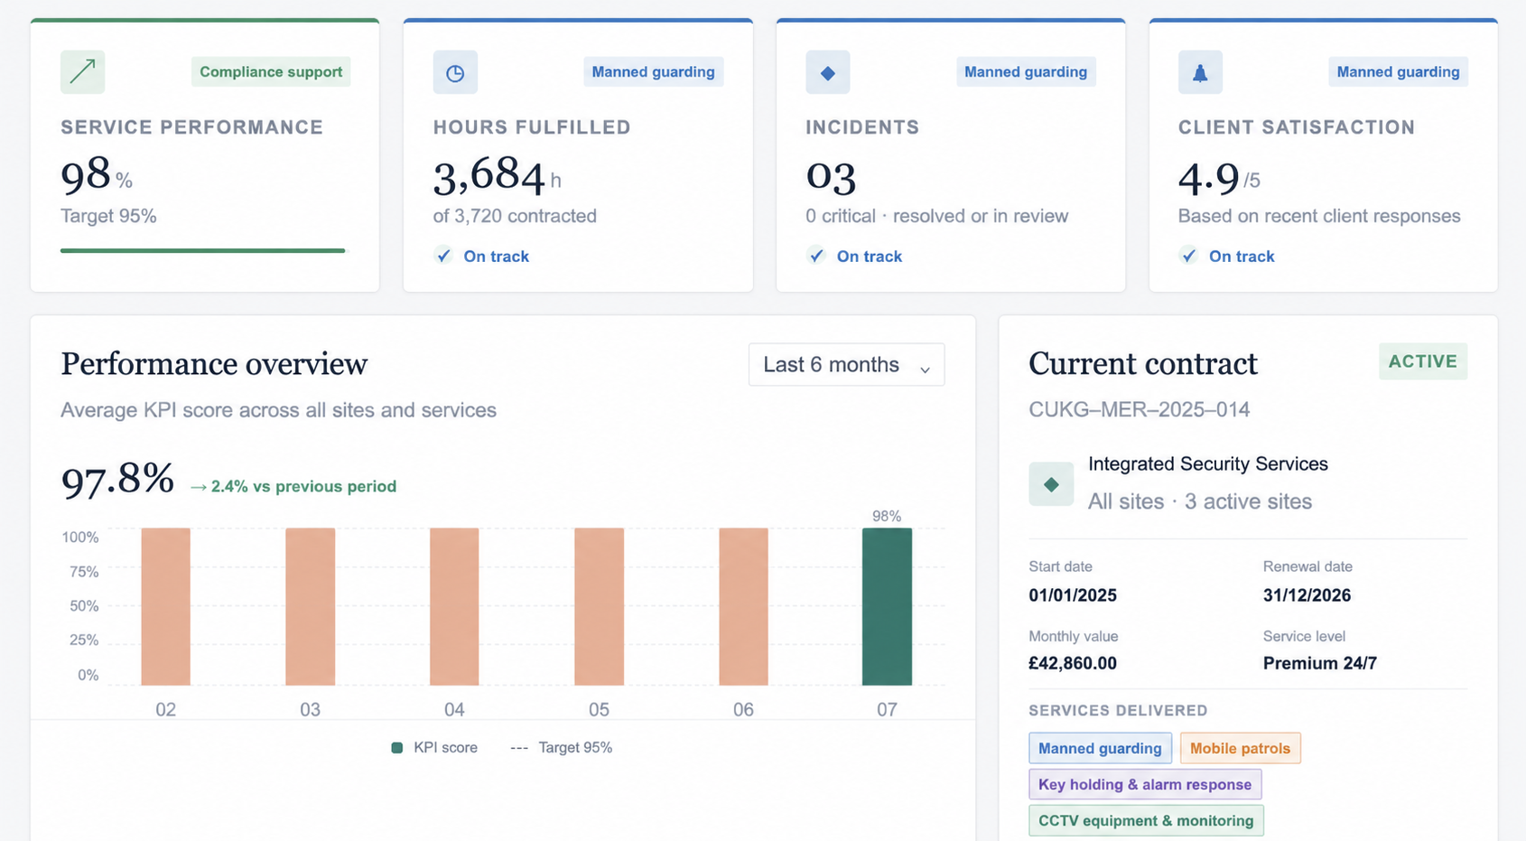Click the Client Satisfaction bell icon
The width and height of the screenshot is (1526, 841).
[1200, 72]
